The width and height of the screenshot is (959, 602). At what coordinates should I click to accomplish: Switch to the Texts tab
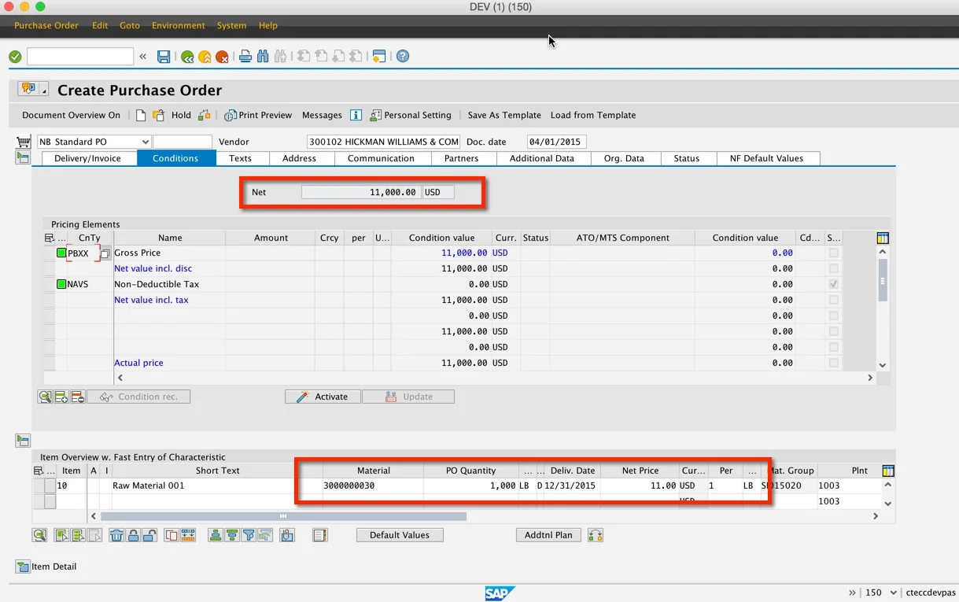click(x=241, y=158)
